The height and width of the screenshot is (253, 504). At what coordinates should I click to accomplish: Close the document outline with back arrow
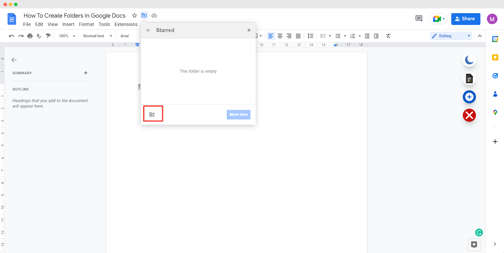(14, 60)
